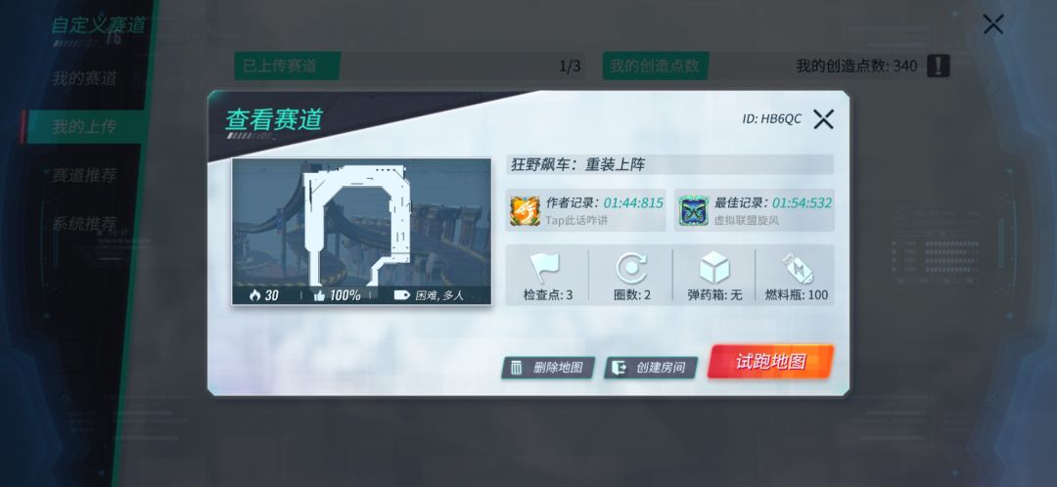Click the flame popularity icon showing 30

[254, 295]
